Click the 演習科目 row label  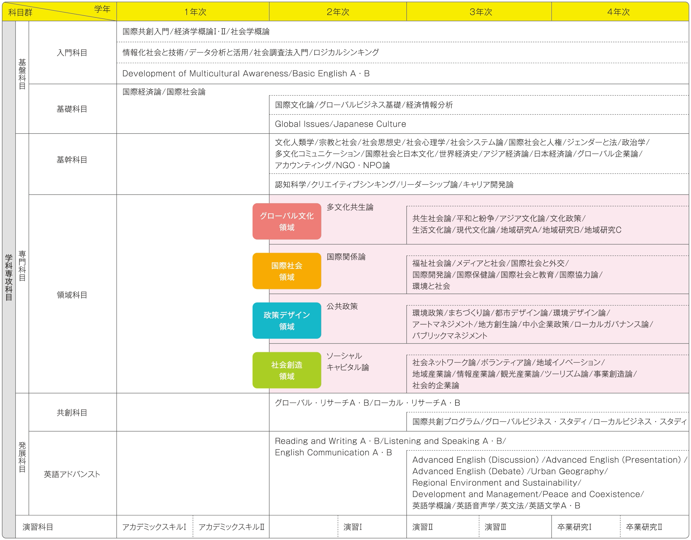click(38, 527)
